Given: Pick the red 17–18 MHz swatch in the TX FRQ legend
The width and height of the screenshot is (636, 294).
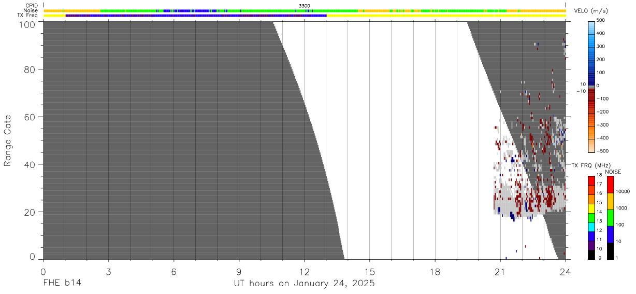Looking at the screenshot, I should coord(591,180).
